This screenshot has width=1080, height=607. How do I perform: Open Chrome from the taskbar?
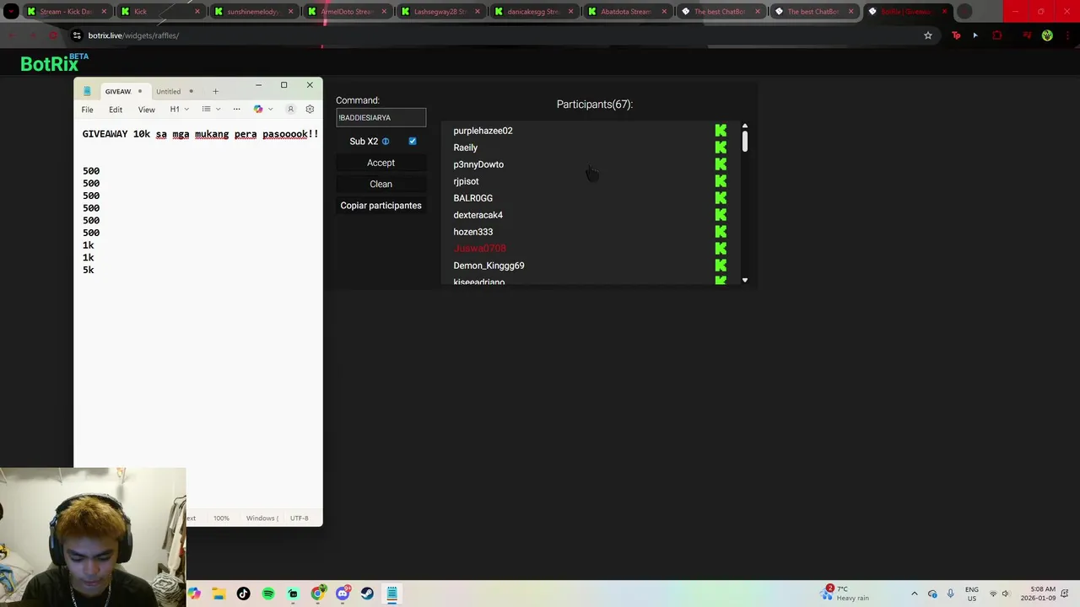[x=317, y=594]
